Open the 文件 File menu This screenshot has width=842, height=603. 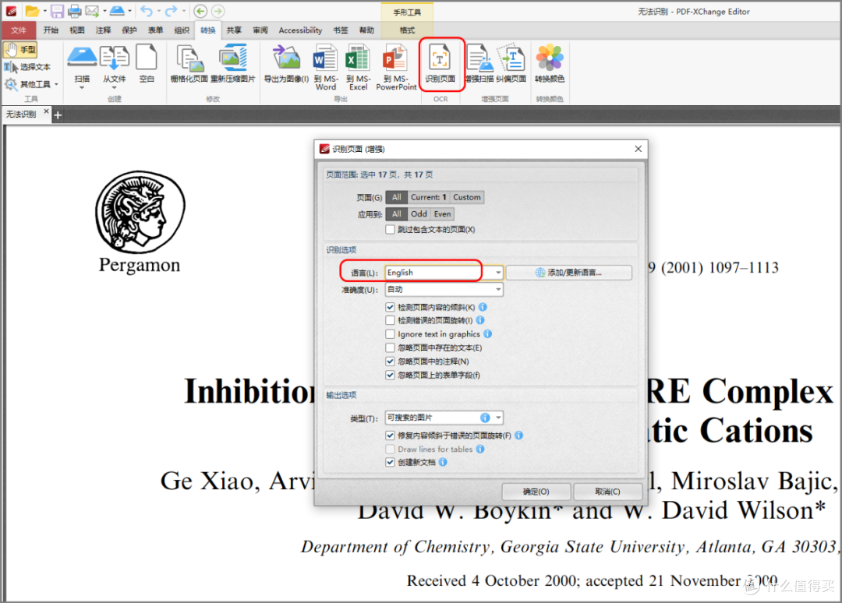18,30
